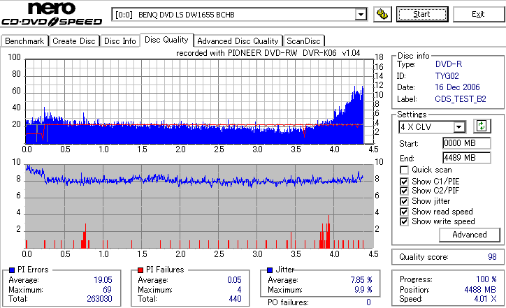Toggle the Show C1/PIE checkbox

[404, 182]
